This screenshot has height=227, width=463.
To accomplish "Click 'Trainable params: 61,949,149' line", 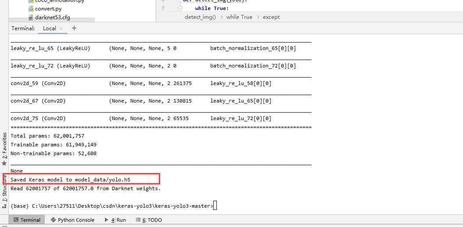I will [54, 145].
